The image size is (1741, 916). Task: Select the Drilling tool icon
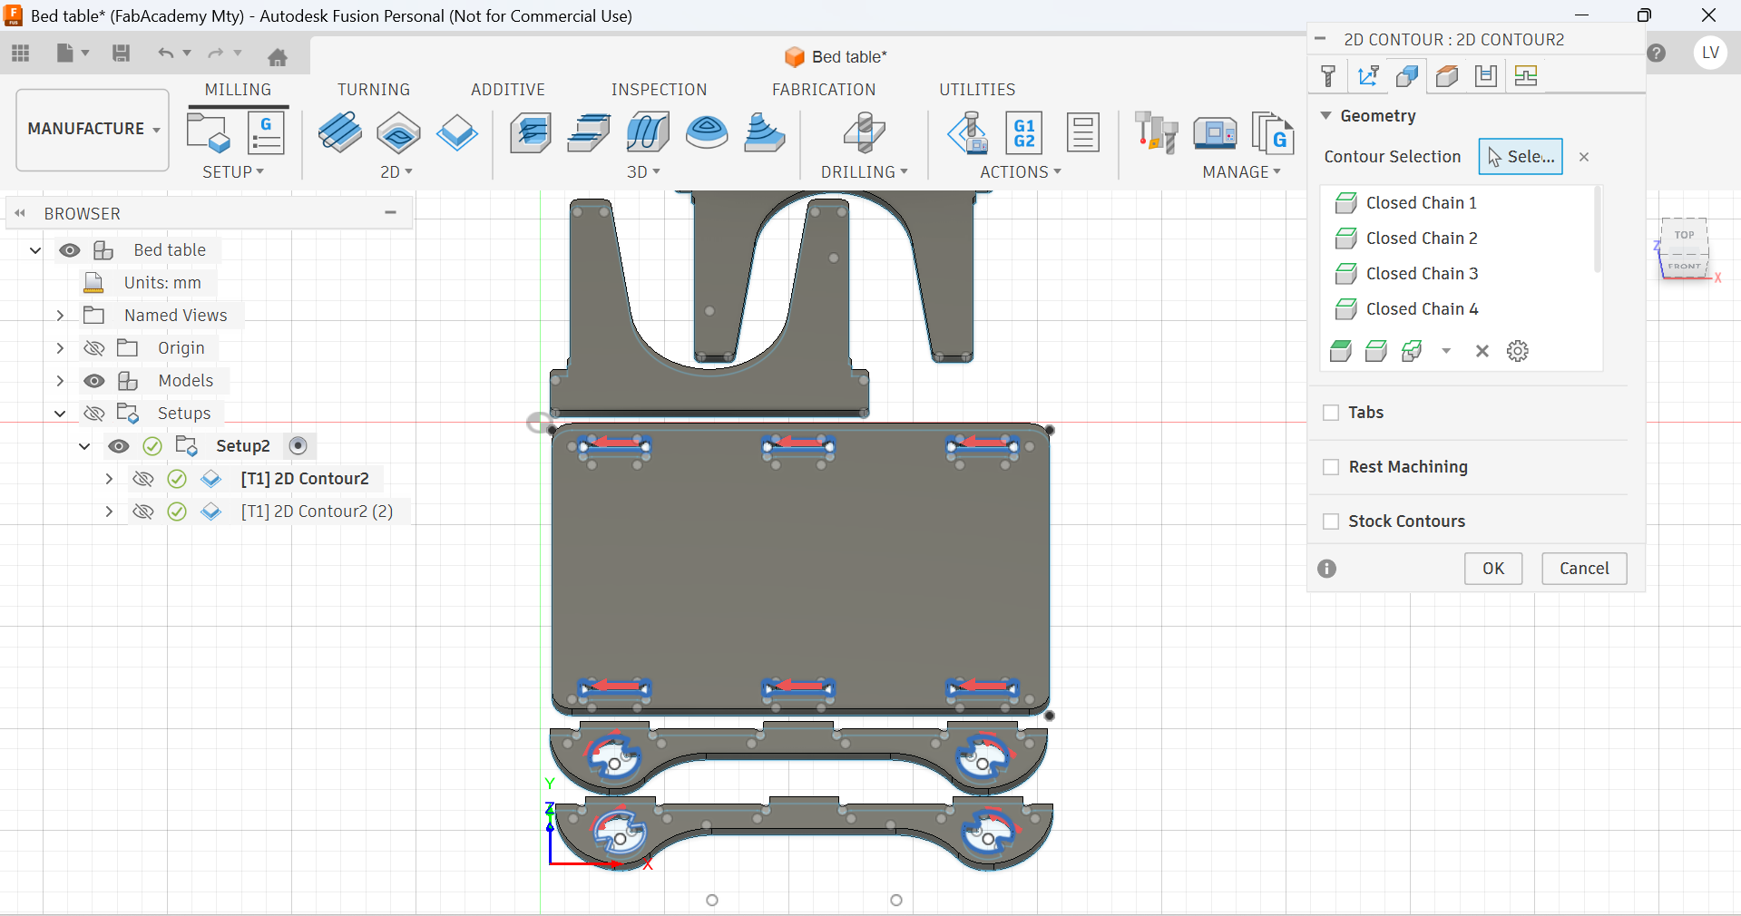coord(863,133)
